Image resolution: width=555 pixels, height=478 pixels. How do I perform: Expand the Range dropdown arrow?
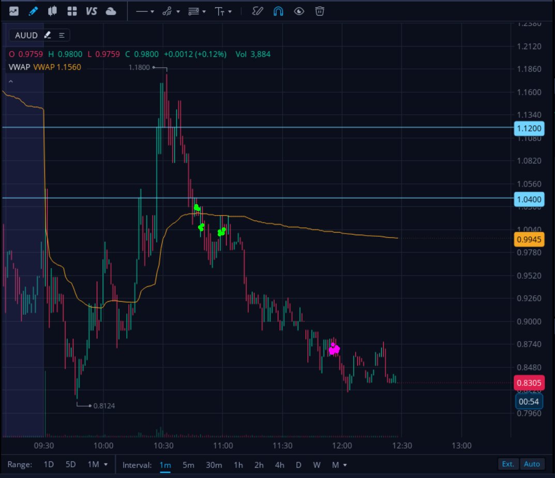106,465
